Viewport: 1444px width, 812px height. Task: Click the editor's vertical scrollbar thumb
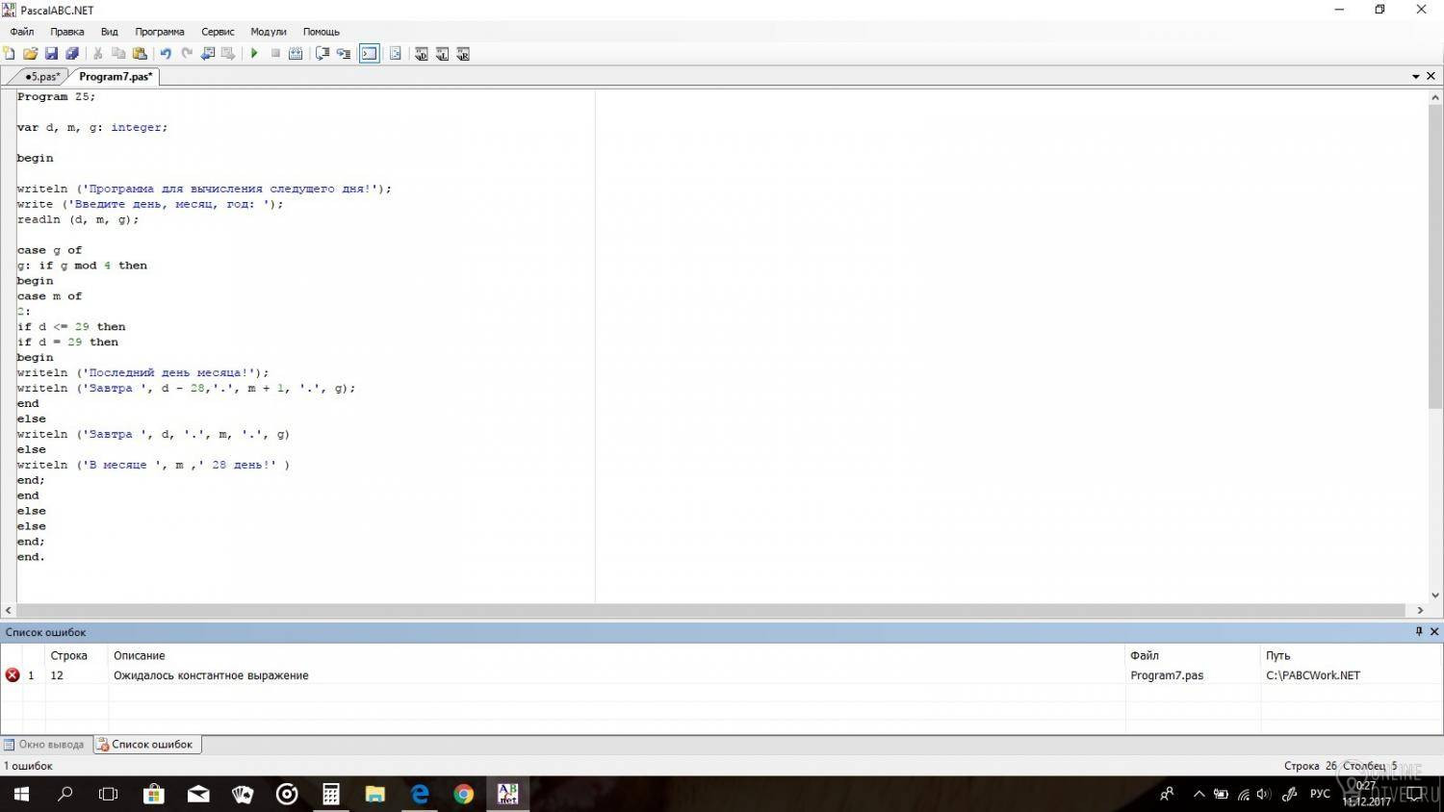click(1435, 258)
